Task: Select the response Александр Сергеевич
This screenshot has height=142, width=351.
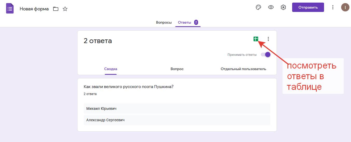Action: (x=106, y=120)
